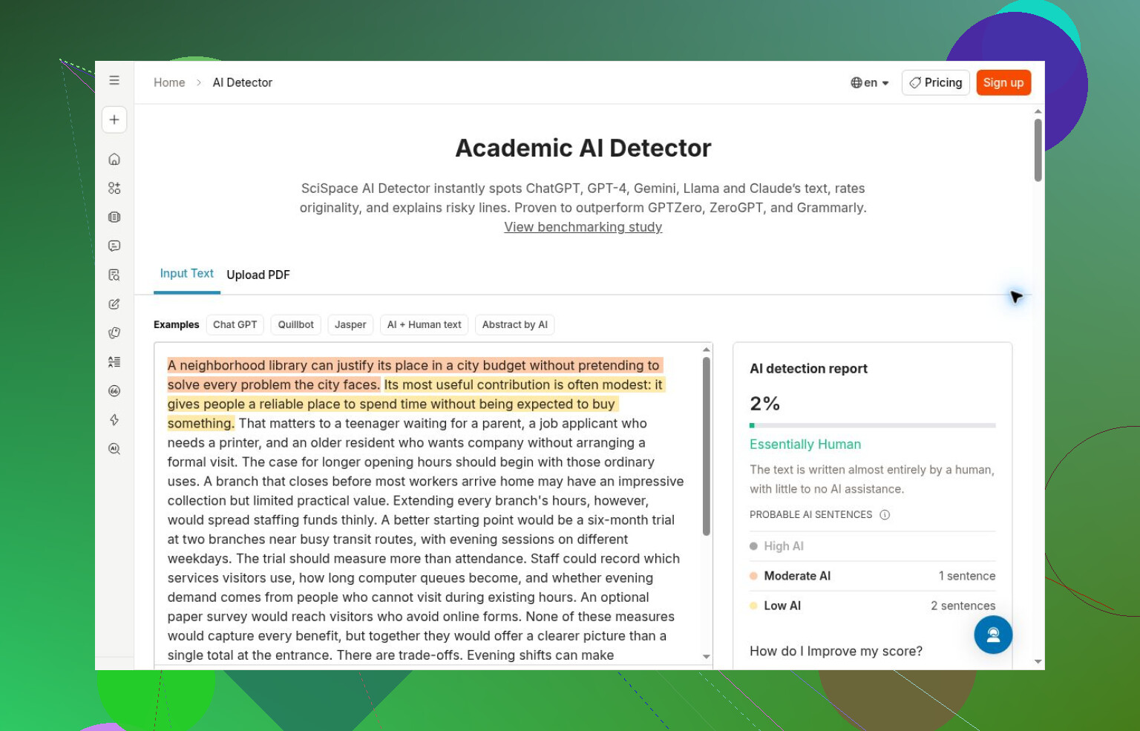Load the Chat GPT example
Viewport: 1140px width, 731px height.
[235, 324]
